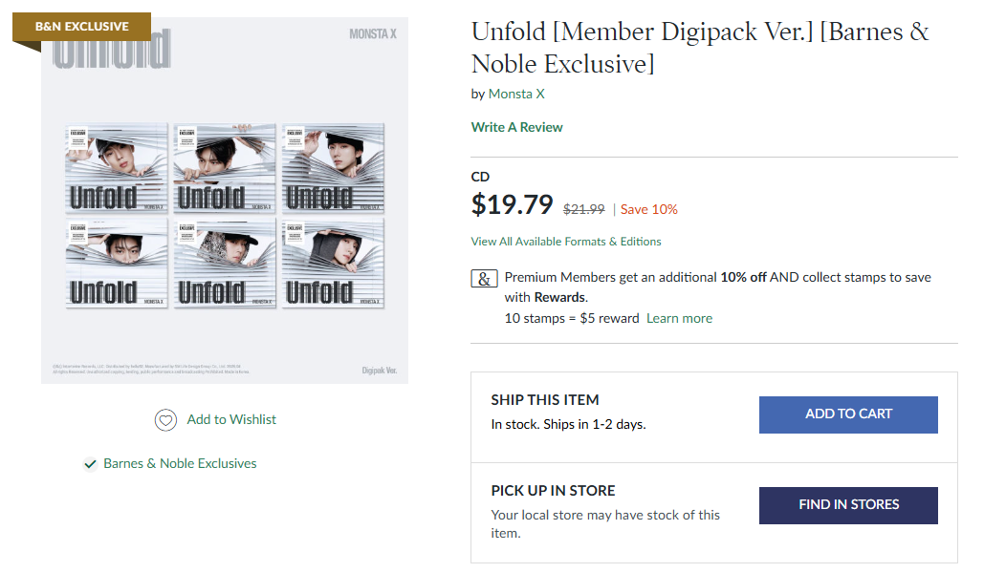Click the Save 10% discount text
The height and width of the screenshot is (573, 984).
649,209
